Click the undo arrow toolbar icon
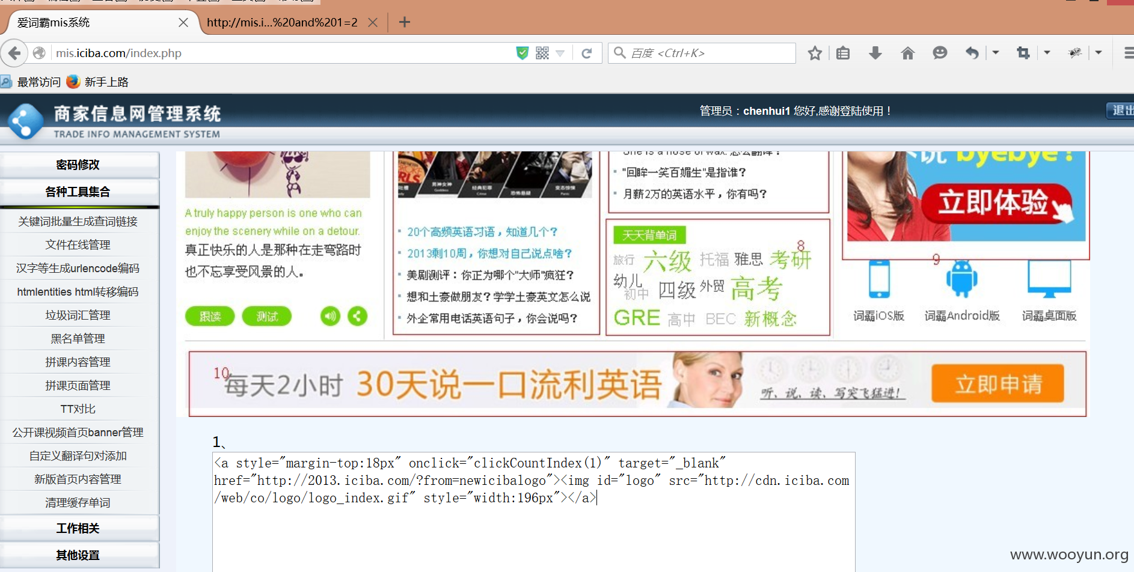Screen dimensions: 1134x572 (x=972, y=53)
